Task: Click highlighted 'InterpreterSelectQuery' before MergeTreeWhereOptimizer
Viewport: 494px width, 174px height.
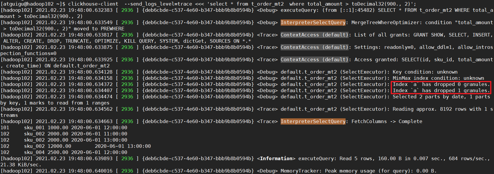Action: (313, 22)
